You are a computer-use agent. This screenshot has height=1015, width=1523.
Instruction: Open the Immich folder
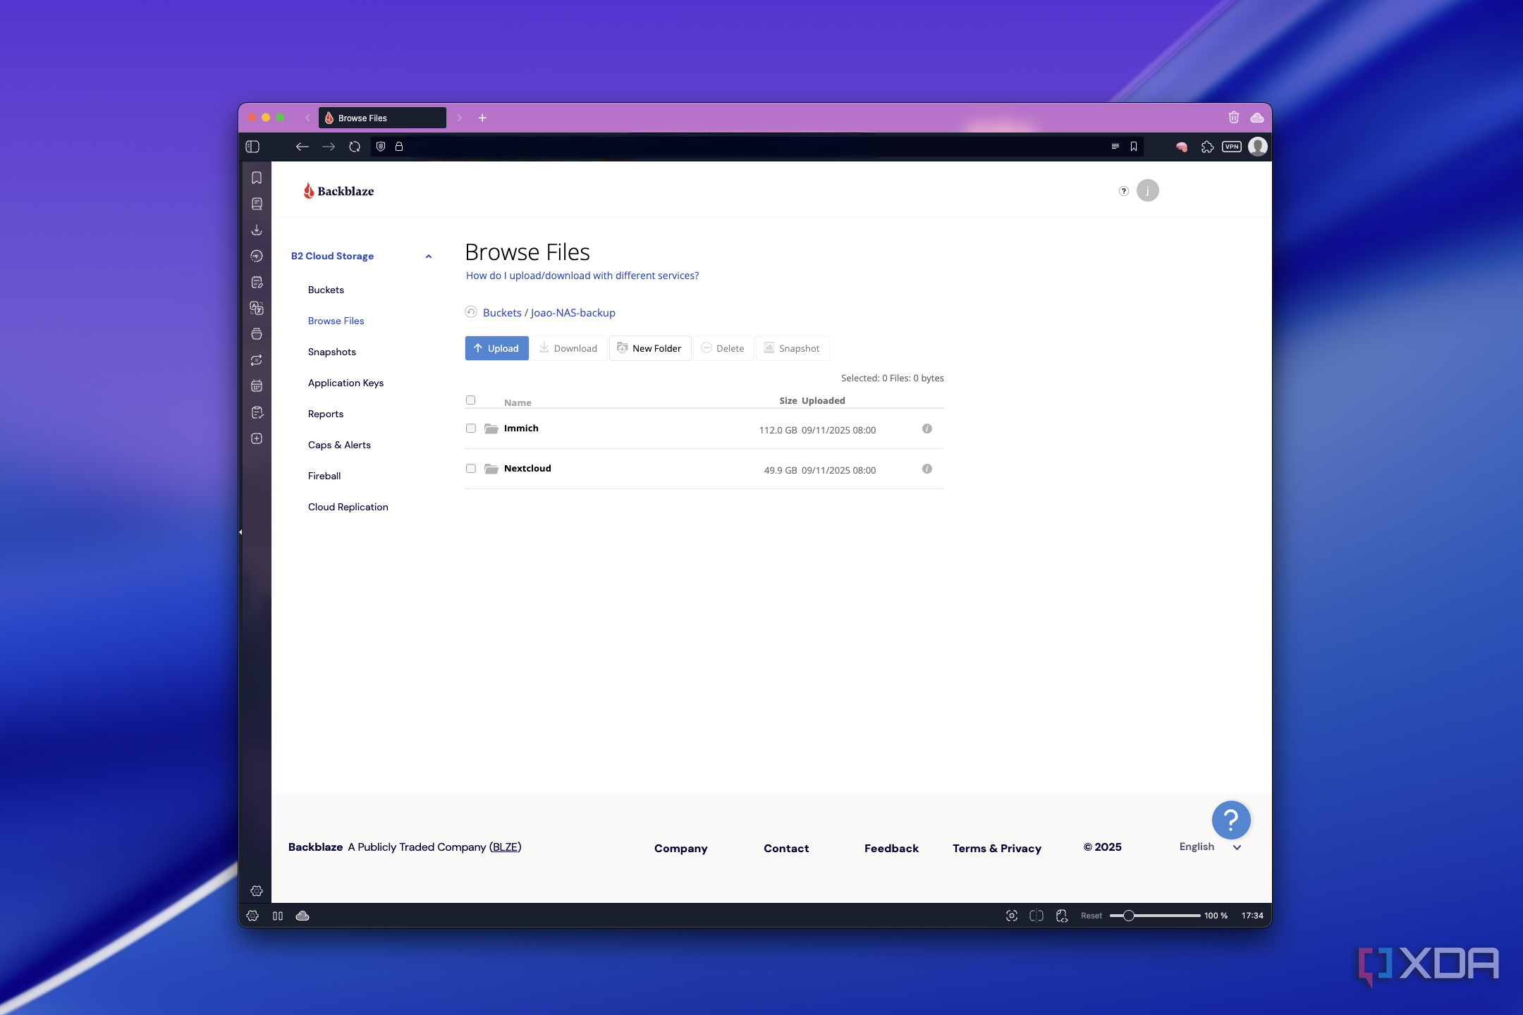[521, 428]
